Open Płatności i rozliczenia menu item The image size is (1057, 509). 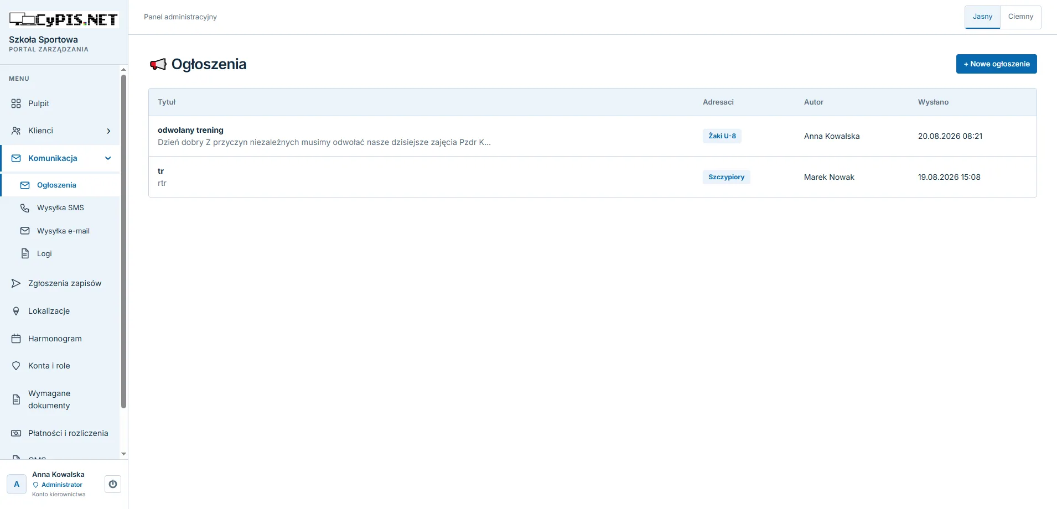(x=60, y=433)
